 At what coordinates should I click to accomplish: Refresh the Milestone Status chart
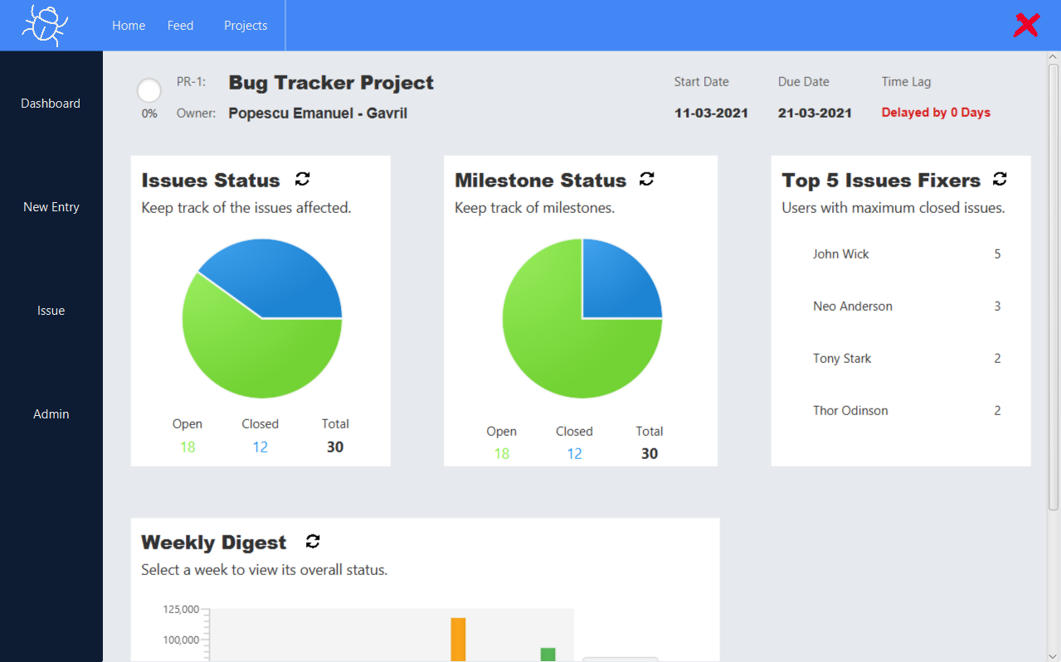pyautogui.click(x=647, y=179)
